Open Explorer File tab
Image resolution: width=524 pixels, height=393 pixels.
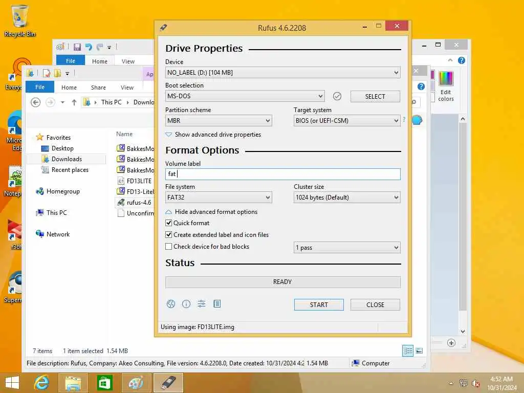[x=40, y=87]
